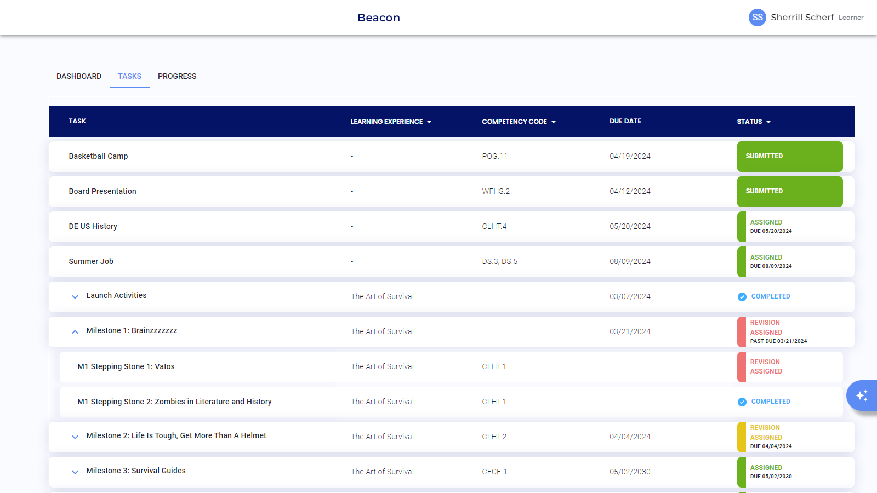Expand Milestone 3: Survival Guides row
Image resolution: width=877 pixels, height=493 pixels.
tap(75, 472)
